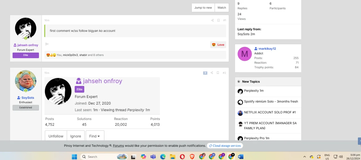Open jahseh onfroy avatar in post #1

click(26, 28)
